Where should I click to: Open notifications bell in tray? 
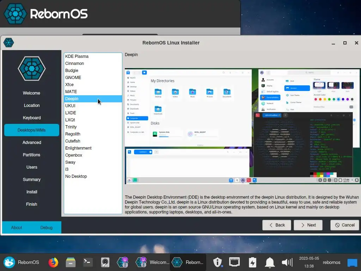click(270, 262)
